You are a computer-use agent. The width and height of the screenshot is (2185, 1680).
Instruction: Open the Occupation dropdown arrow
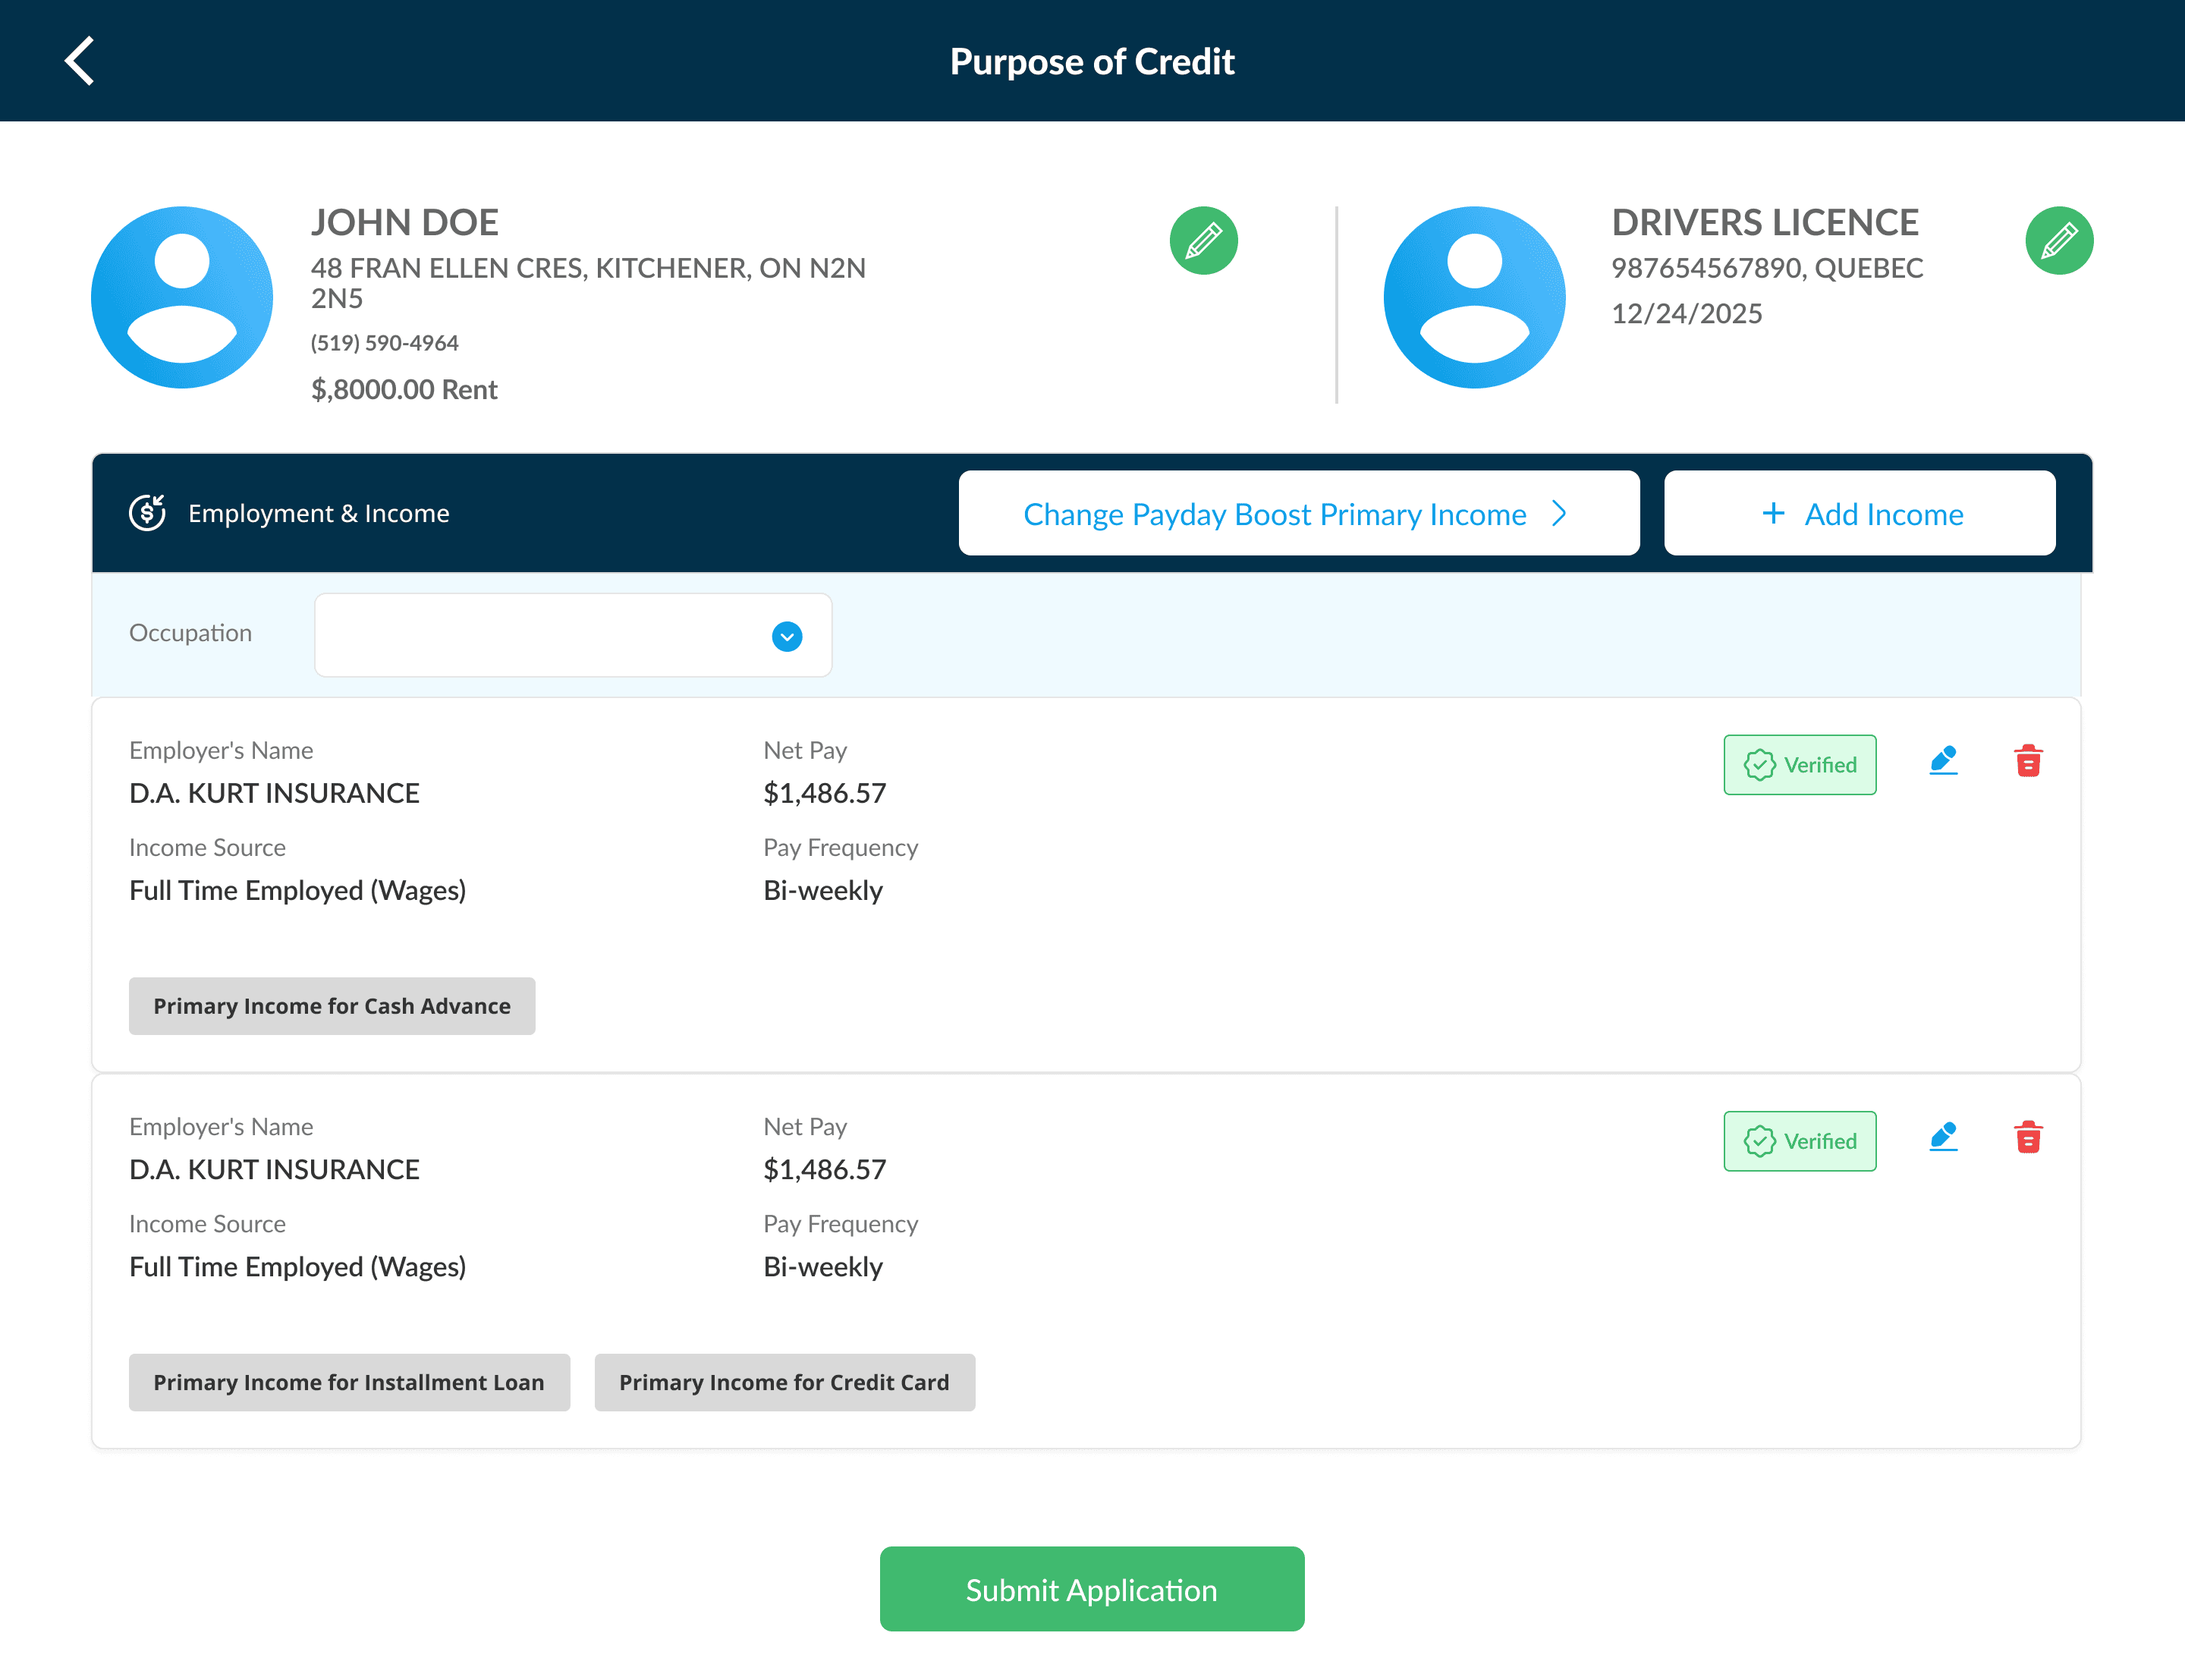pos(787,636)
